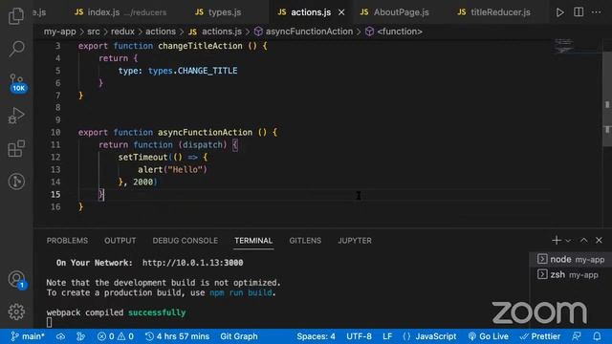Screen dimensions: 612x344
Task: Change file encoding UTF-8
Action: [x=359, y=336]
